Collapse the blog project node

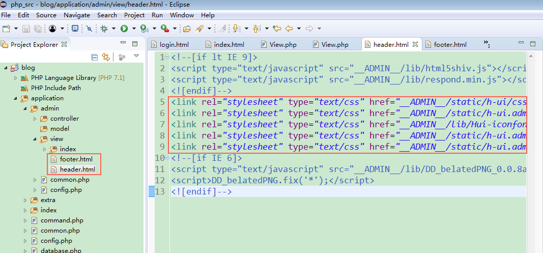(6, 68)
